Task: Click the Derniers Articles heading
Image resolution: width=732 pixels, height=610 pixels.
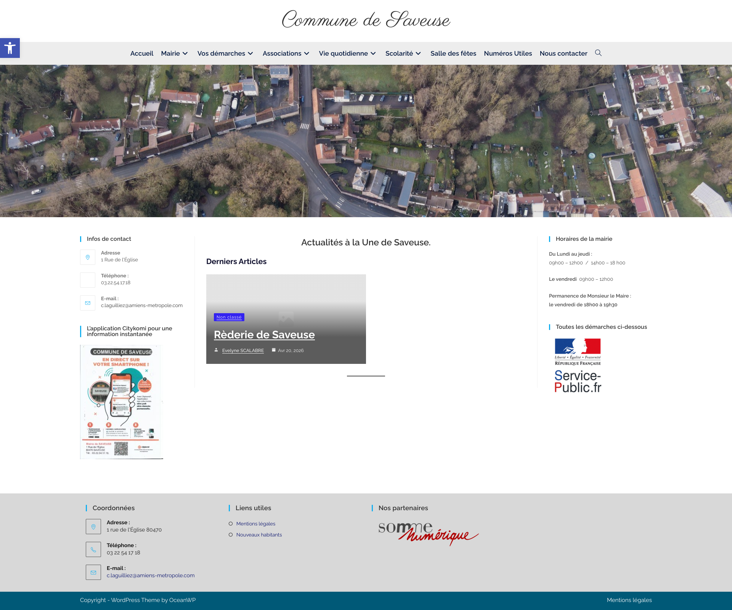Action: [236, 261]
